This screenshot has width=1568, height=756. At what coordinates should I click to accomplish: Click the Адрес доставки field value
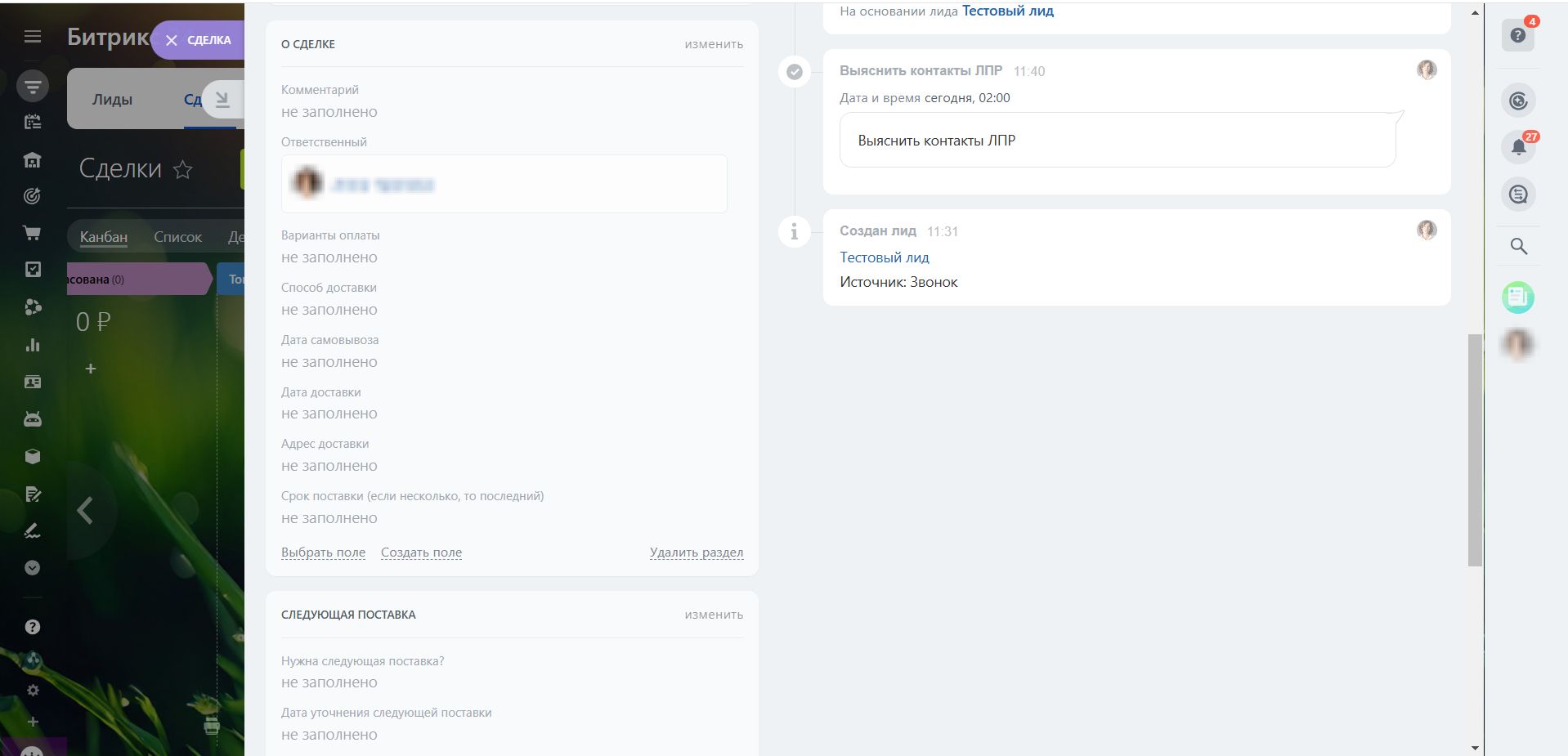329,466
